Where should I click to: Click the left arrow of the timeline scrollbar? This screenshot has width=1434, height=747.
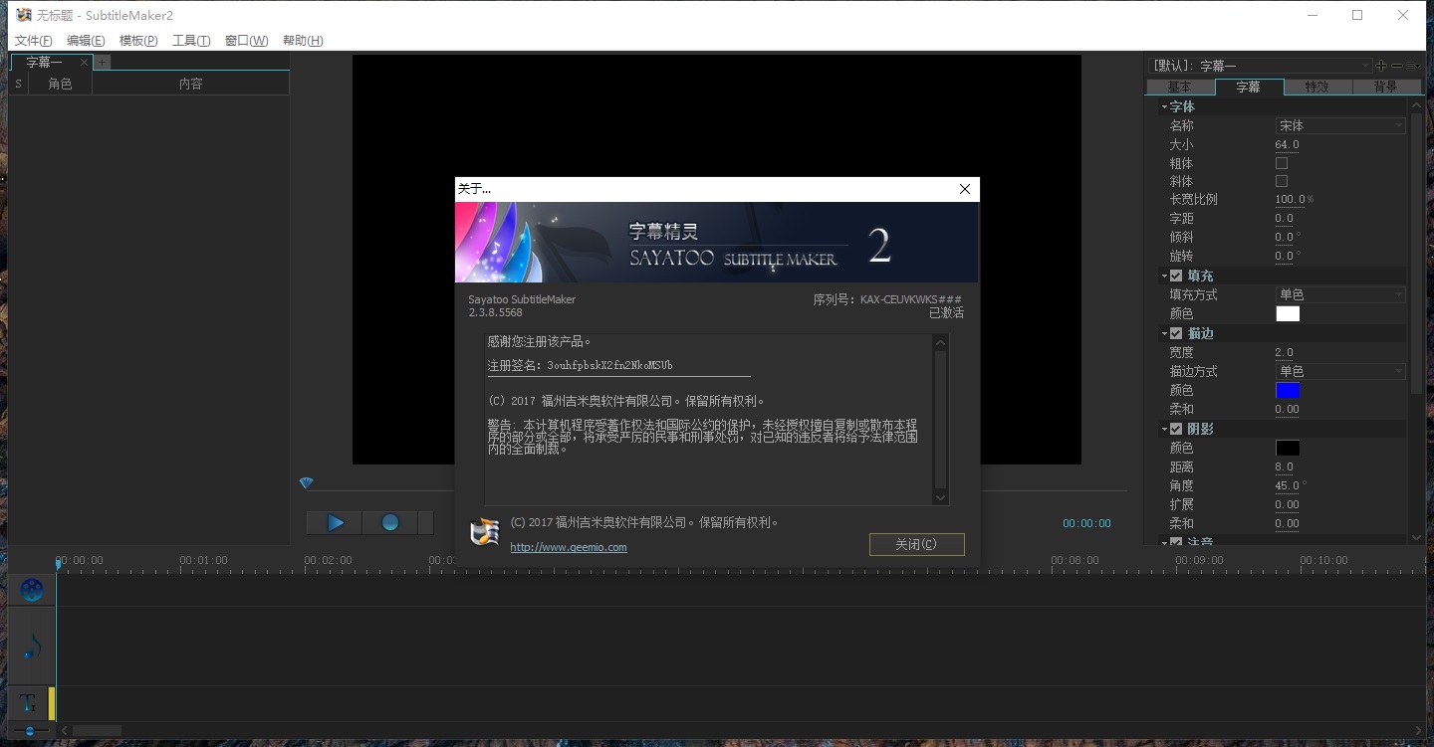[x=65, y=731]
